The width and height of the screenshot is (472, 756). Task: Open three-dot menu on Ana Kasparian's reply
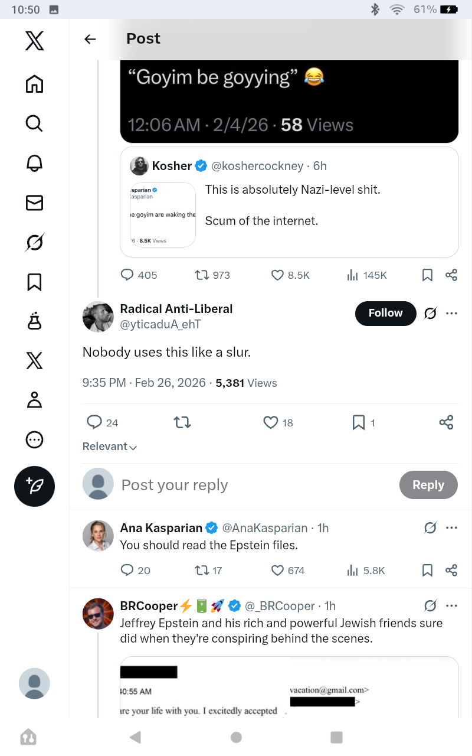click(x=452, y=527)
